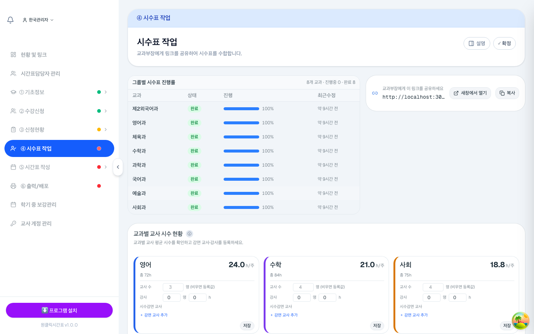The height and width of the screenshot is (334, 534).
Task: Click the 강사 명 field in 영어 card
Action: point(172,298)
